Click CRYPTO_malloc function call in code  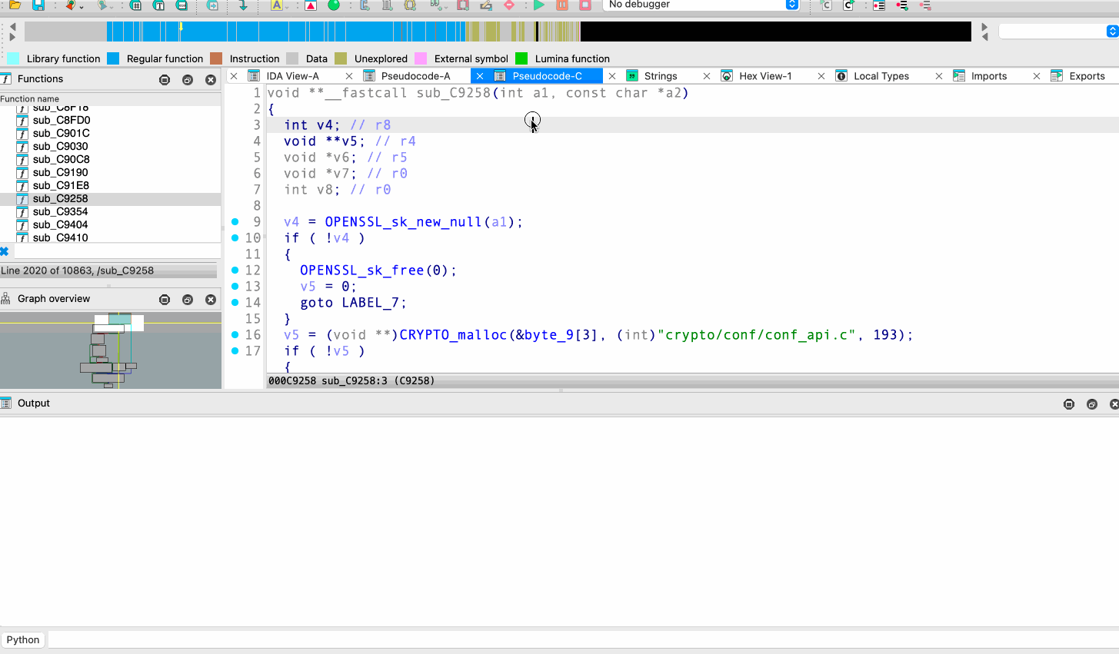453,335
